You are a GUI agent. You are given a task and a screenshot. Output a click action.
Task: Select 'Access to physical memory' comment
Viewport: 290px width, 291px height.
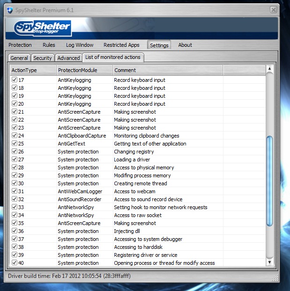click(x=144, y=167)
